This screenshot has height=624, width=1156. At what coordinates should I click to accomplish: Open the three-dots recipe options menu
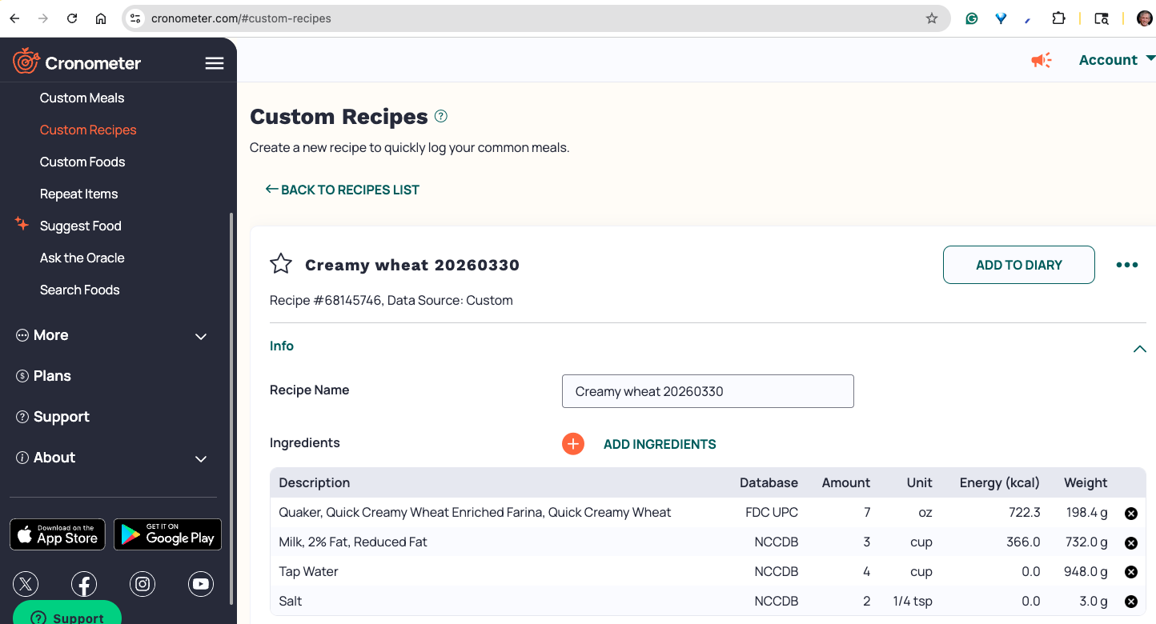(1126, 265)
